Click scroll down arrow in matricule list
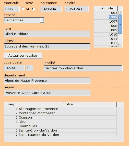Screen dimensions: 129x146 [120, 45]
